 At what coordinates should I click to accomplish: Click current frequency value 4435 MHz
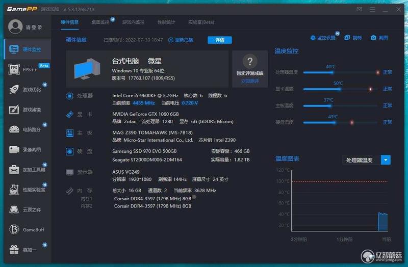click(144, 103)
